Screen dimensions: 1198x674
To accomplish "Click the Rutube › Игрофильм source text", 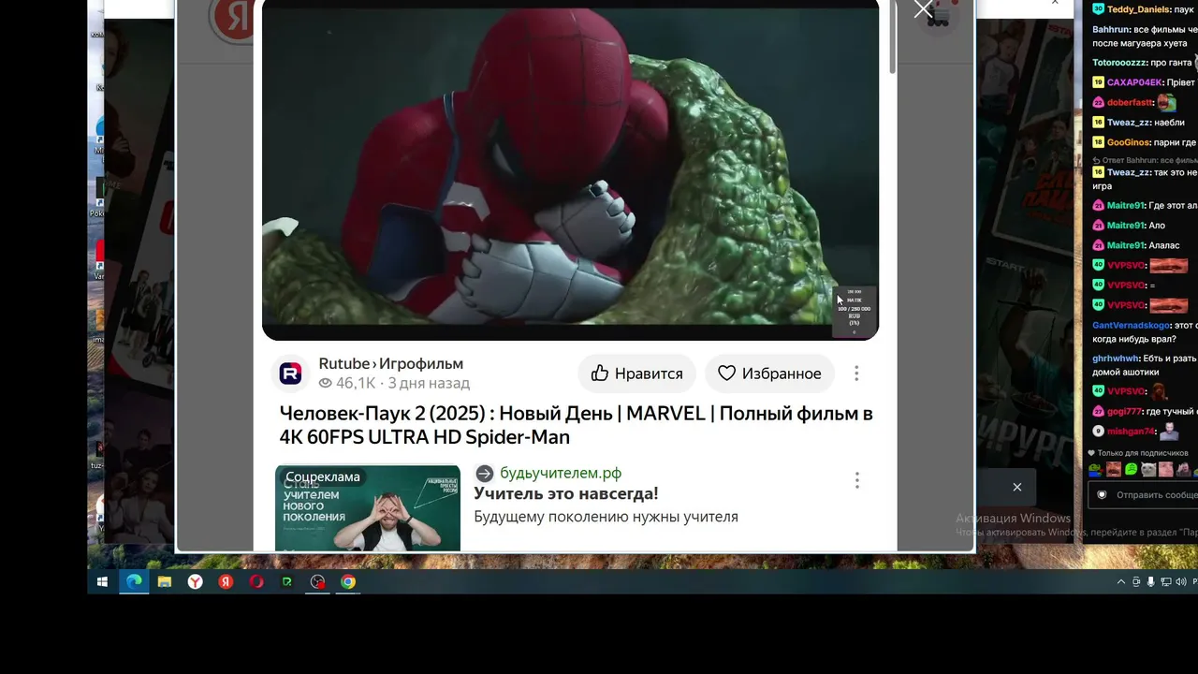I will [x=391, y=363].
